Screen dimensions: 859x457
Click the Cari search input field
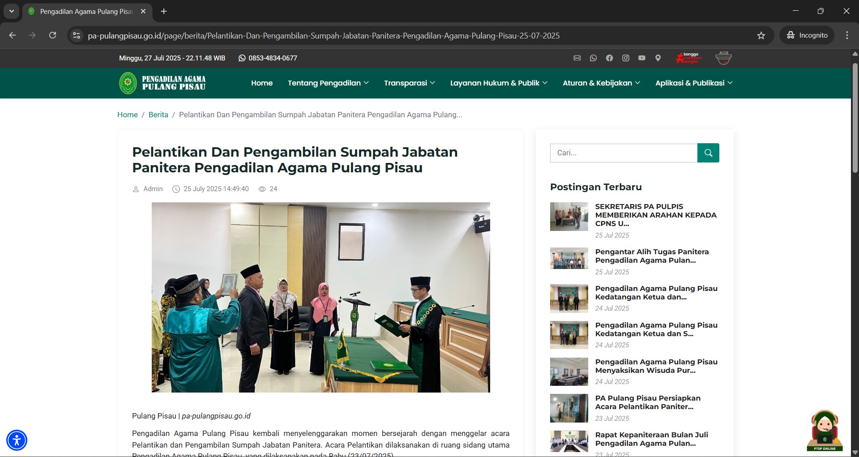click(x=623, y=153)
